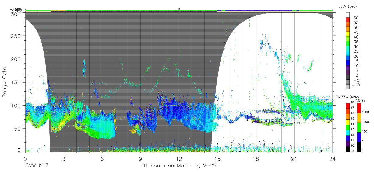Image resolution: width=374 pixels, height=172 pixels.
Task: Click the white top segment of the elevation colorbar
Action: (348, 15)
